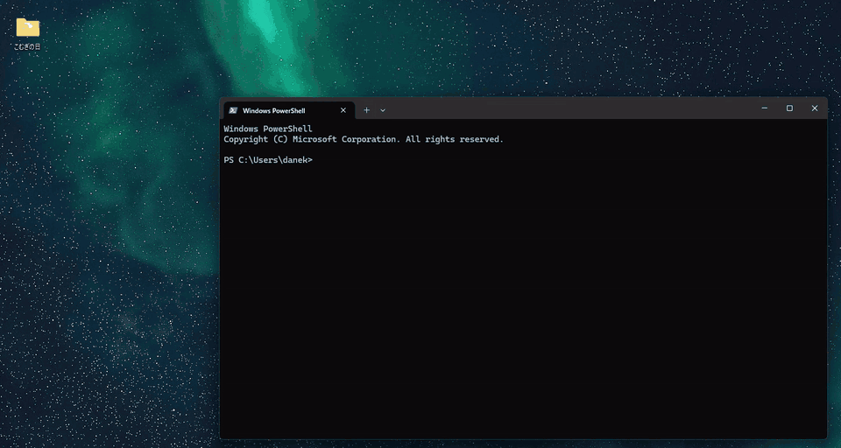Click the Japanese label under the desktop folder
Viewport: 841px width, 448px height.
click(27, 47)
